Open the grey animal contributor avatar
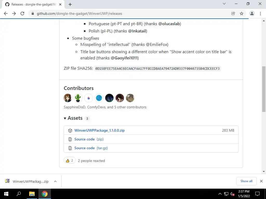The image size is (266, 199). tap(130, 98)
